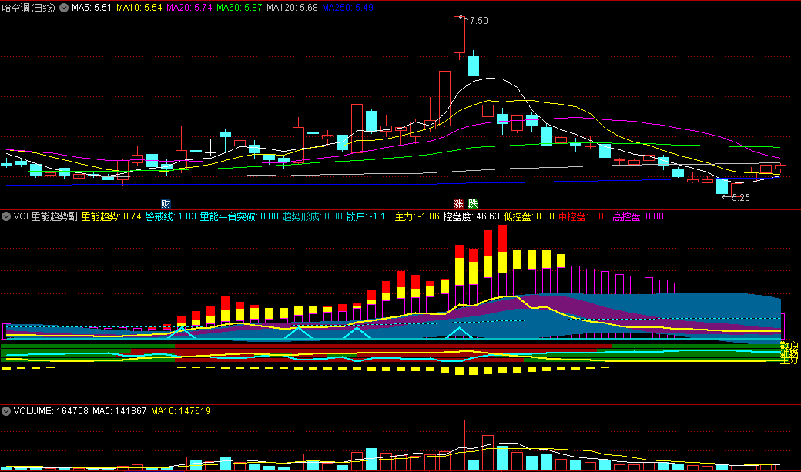Open the 财 financial info marker
Image resolution: width=801 pixels, height=472 pixels.
[166, 204]
